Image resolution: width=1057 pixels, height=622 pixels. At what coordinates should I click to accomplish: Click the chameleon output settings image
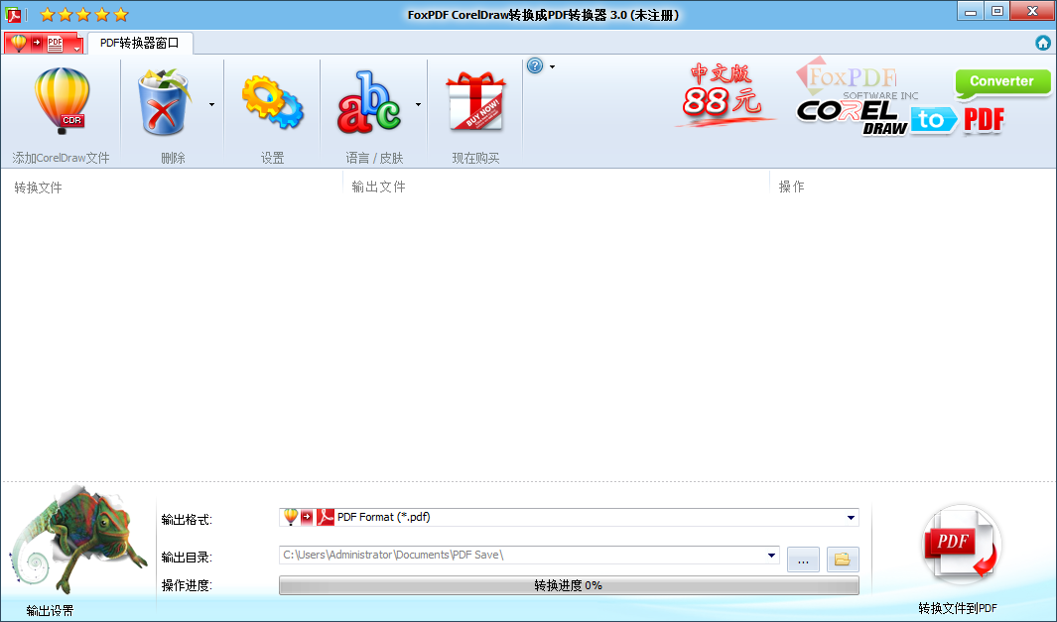pyautogui.click(x=77, y=541)
